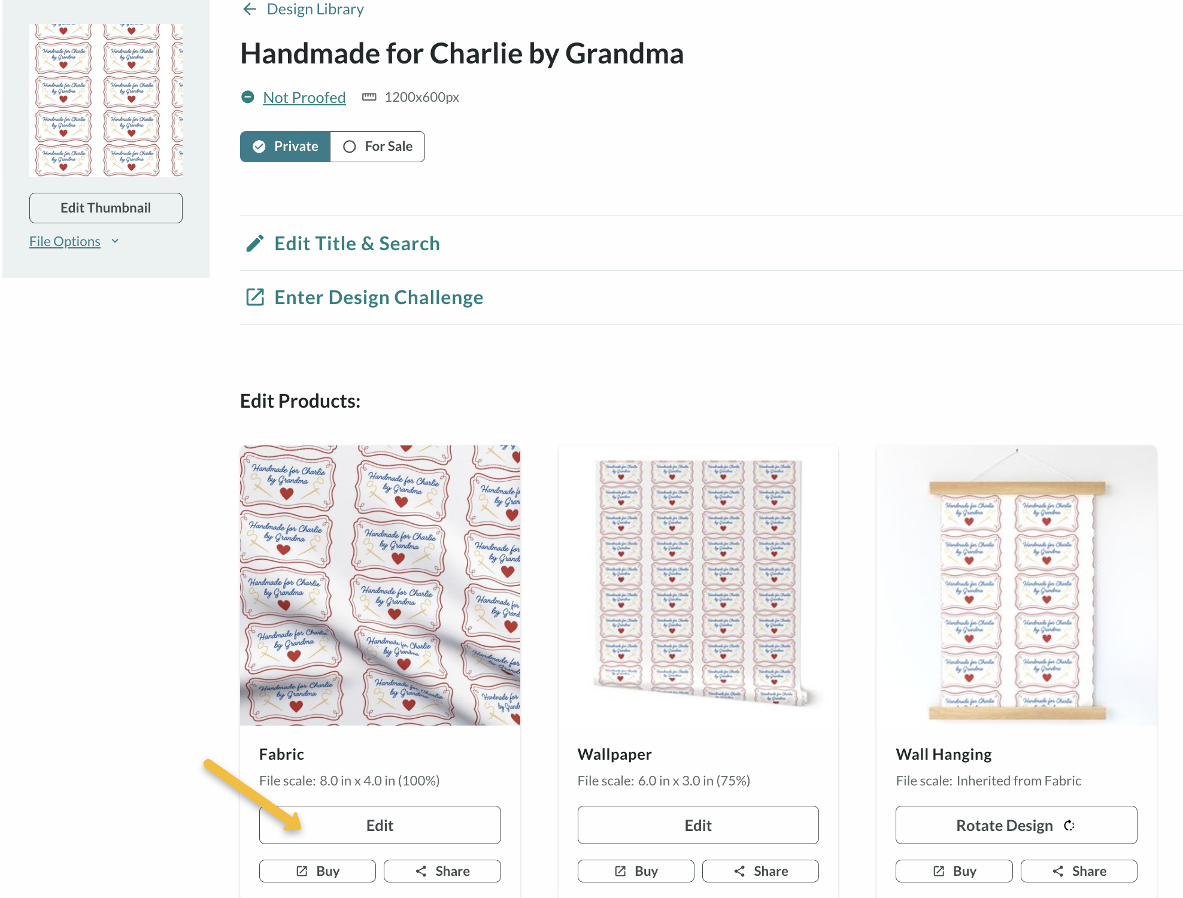Click the rotate icon in Rotate Design
Image resolution: width=1183 pixels, height=898 pixels.
(x=1069, y=826)
